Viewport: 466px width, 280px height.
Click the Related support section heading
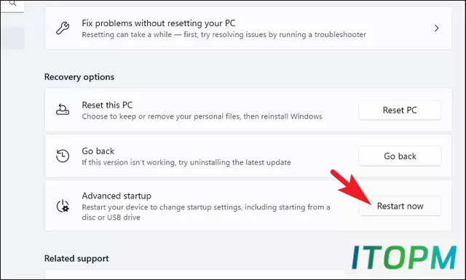(76, 258)
